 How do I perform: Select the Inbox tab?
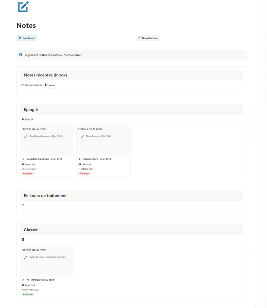point(50,85)
